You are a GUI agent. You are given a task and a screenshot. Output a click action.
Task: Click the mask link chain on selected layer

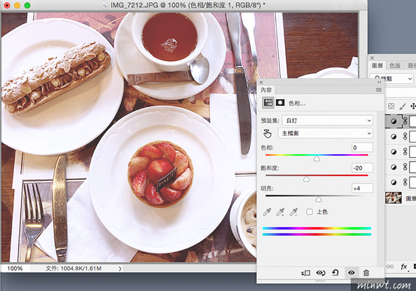(405, 121)
